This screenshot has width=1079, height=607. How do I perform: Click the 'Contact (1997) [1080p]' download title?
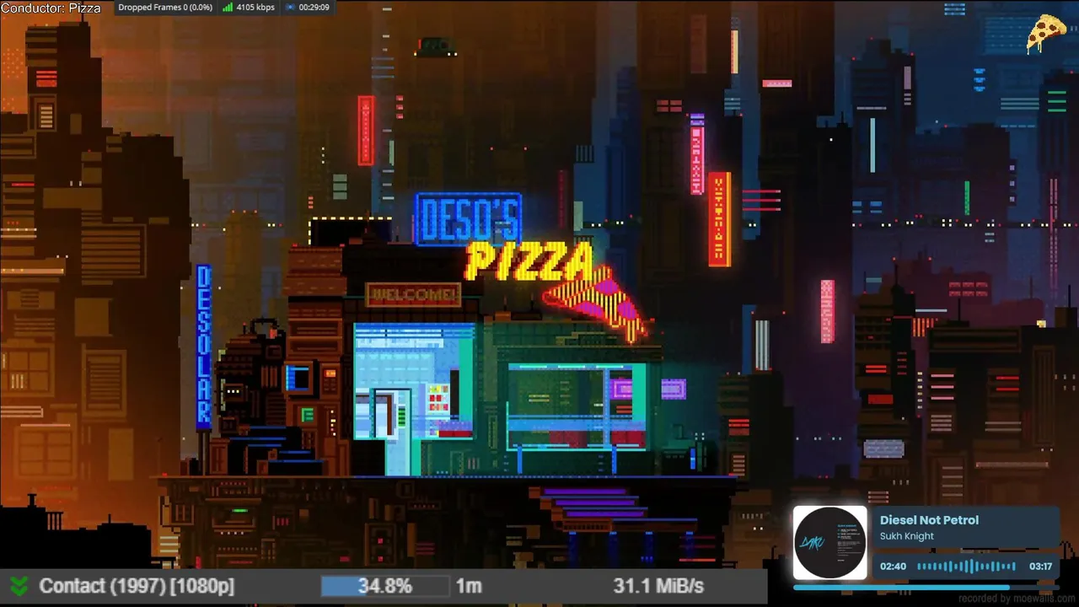pyautogui.click(x=137, y=586)
